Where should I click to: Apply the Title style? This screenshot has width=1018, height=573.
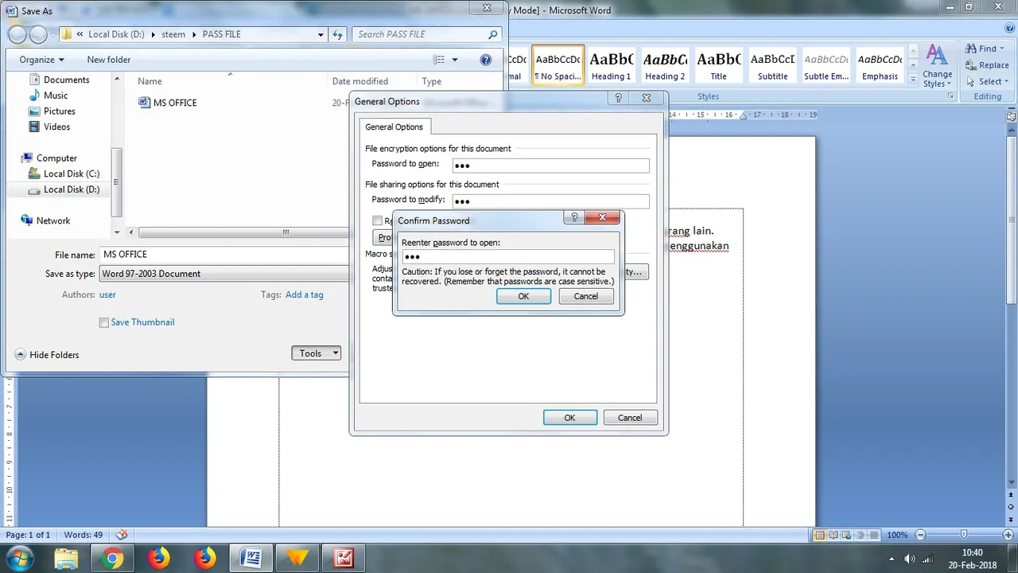(x=719, y=65)
